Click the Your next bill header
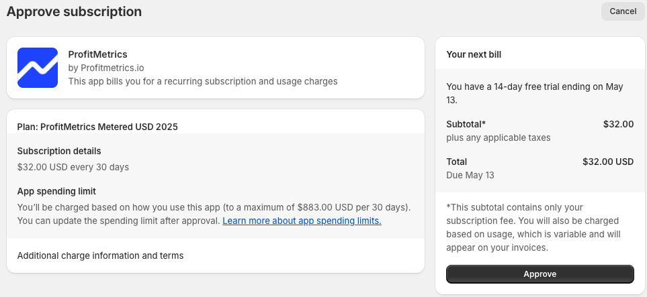 coord(474,54)
